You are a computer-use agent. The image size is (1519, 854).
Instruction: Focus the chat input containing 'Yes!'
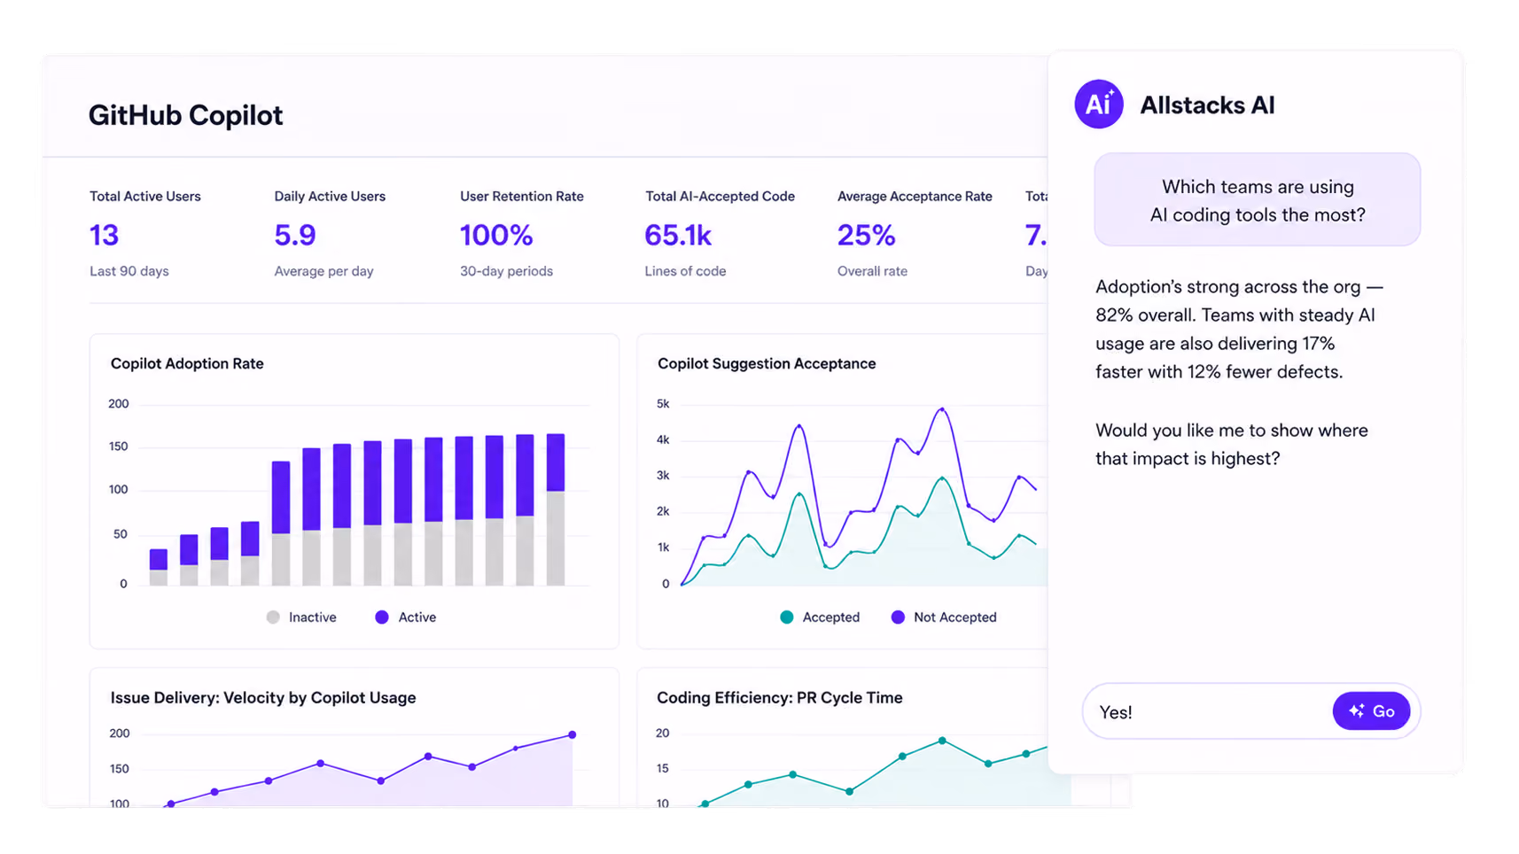pyautogui.click(x=1250, y=711)
